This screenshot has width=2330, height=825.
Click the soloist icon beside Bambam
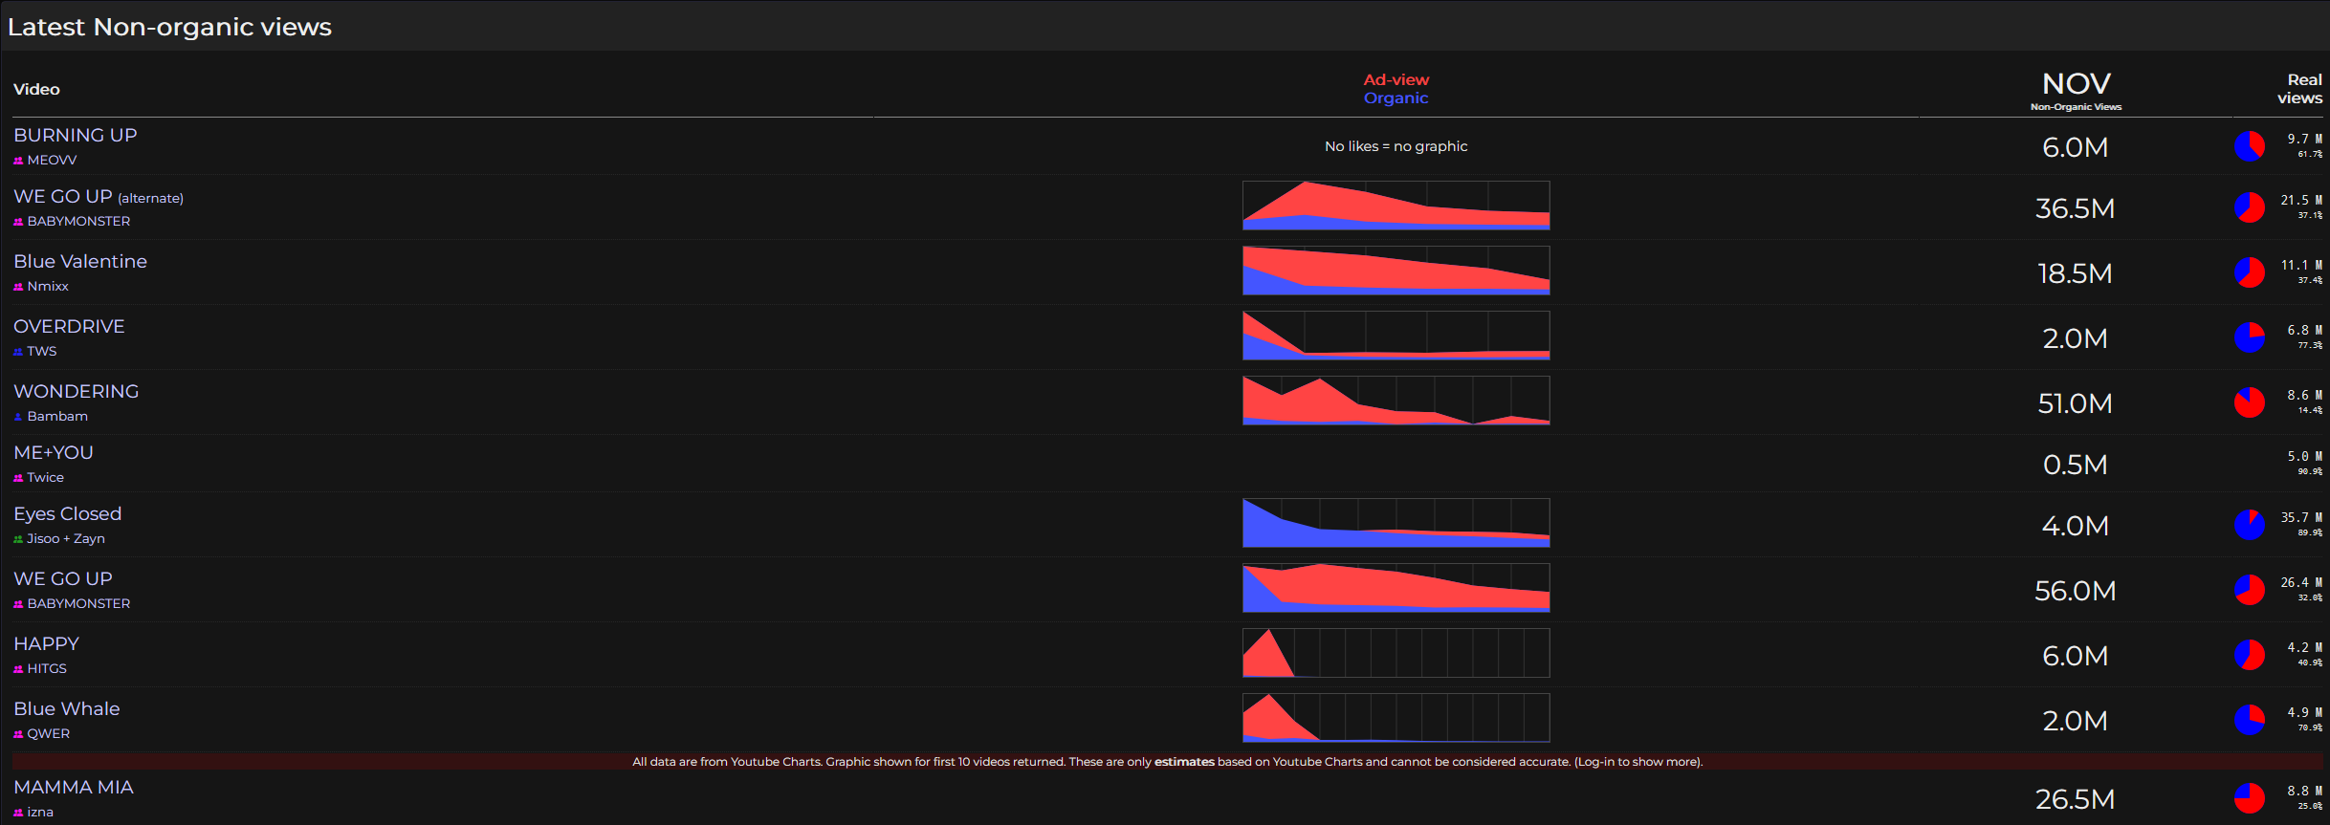coord(18,417)
